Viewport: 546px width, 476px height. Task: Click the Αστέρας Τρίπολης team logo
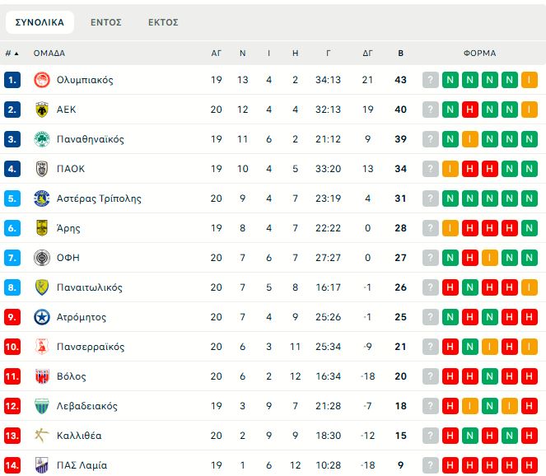point(41,198)
